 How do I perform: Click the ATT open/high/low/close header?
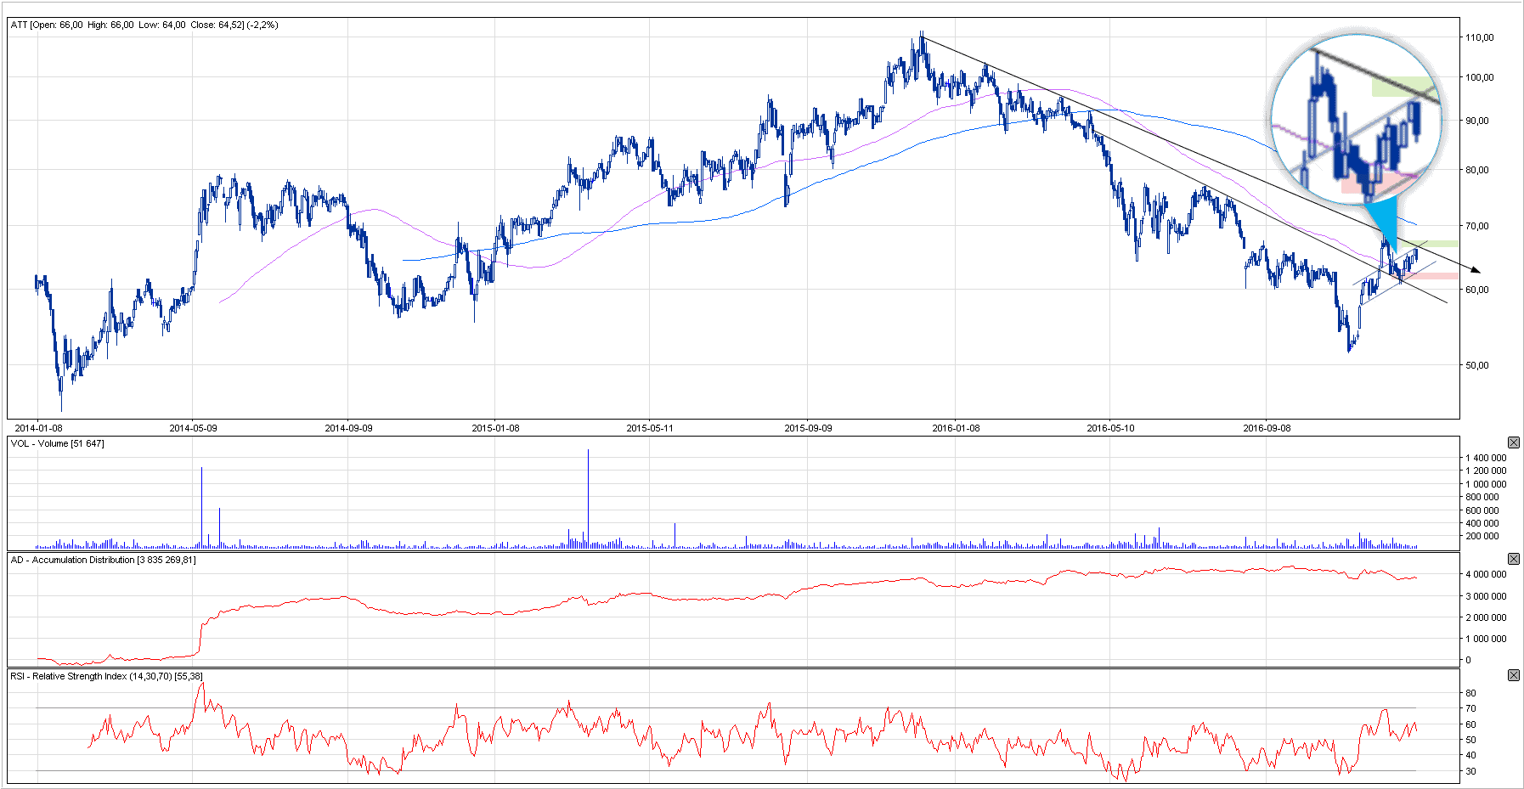point(144,25)
